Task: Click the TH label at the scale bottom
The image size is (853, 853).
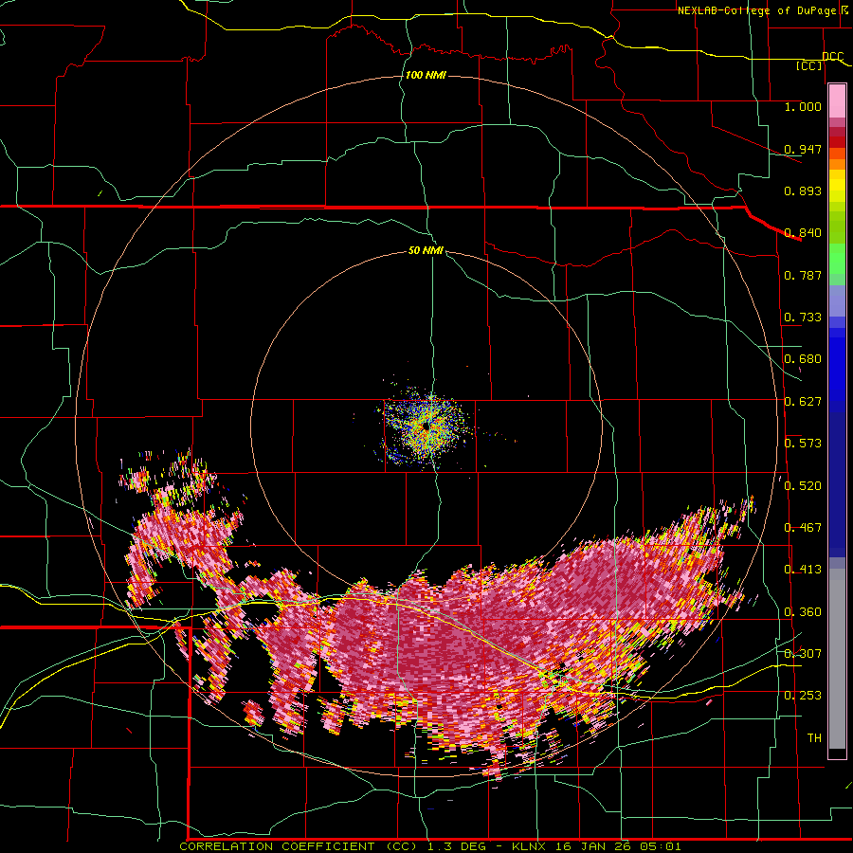Action: point(814,738)
